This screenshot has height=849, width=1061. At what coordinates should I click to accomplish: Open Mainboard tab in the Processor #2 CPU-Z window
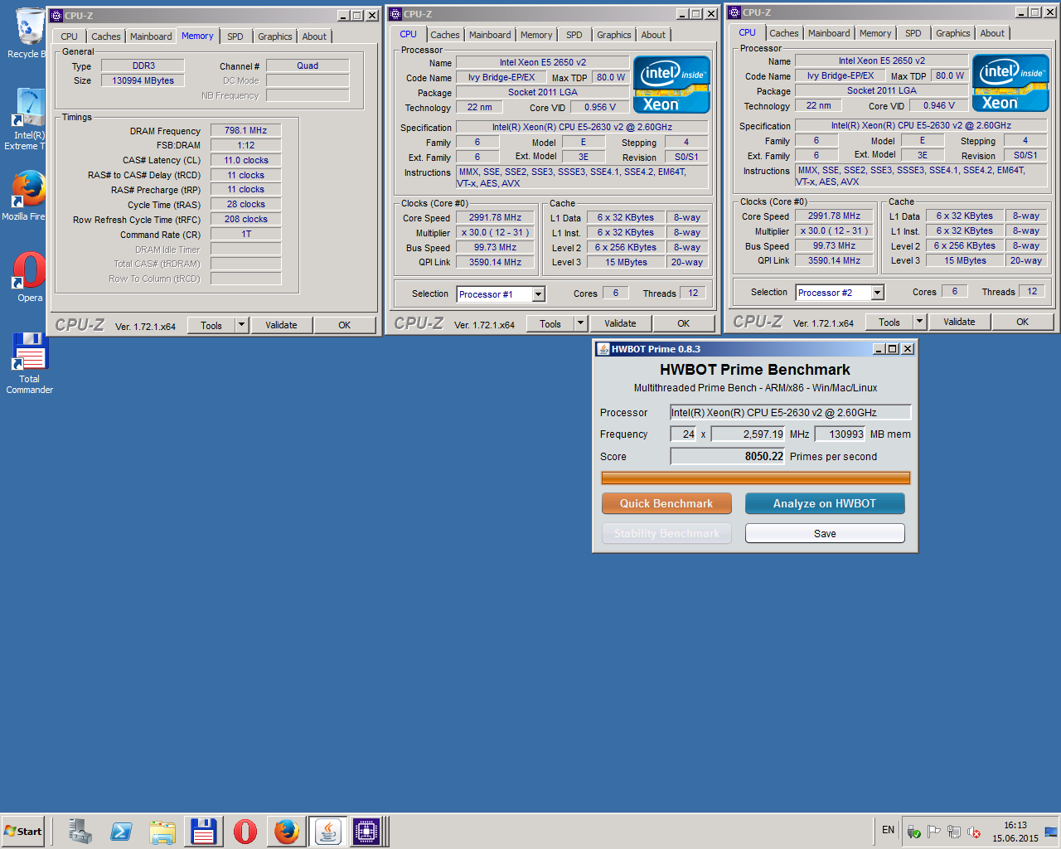[829, 33]
